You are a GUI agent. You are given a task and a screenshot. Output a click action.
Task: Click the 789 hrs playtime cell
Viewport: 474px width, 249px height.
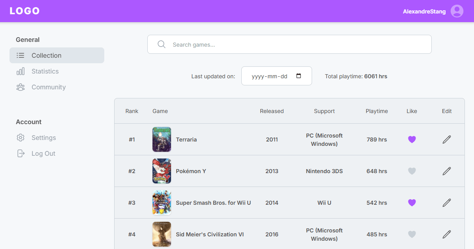[377, 140]
